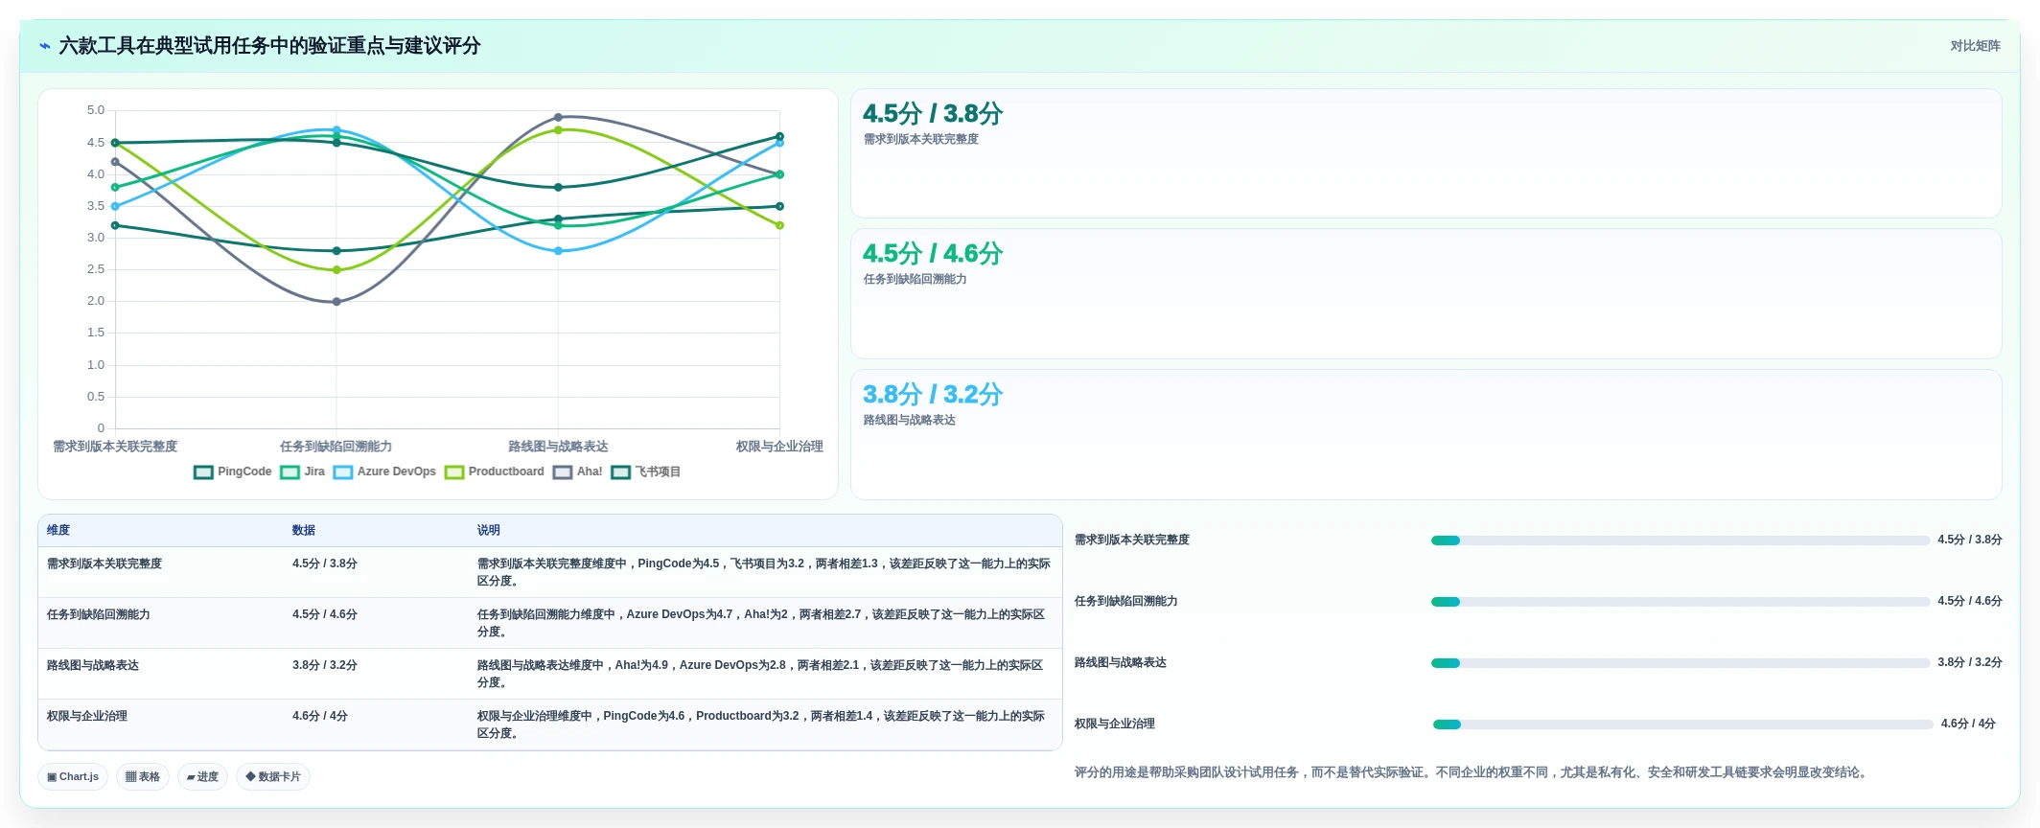Toggle Aha! series in chart legend
Screen dimensions: 2040x828
point(578,471)
